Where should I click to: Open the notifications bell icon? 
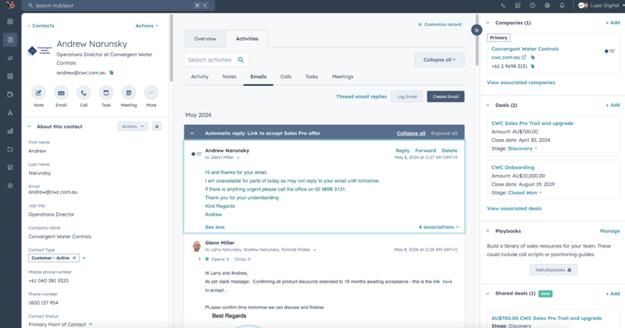[562, 5]
